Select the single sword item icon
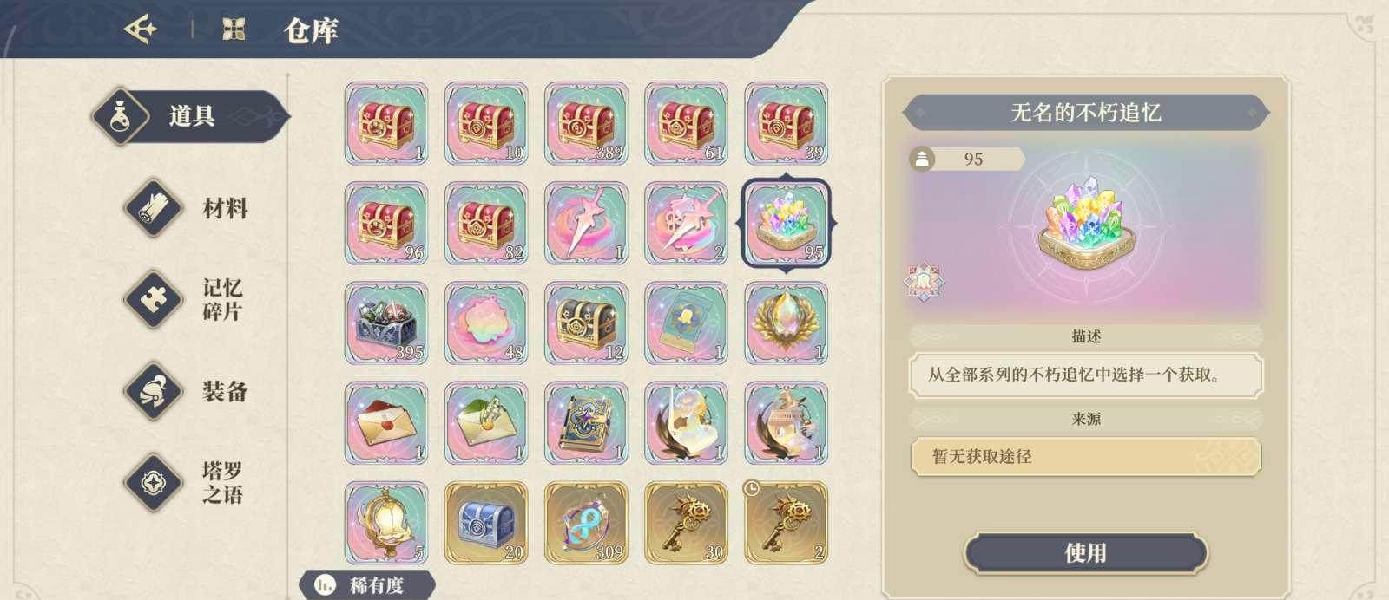This screenshot has width=1389, height=600. click(586, 223)
